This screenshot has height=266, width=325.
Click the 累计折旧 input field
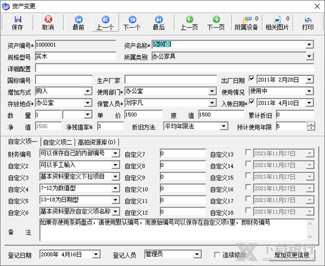295,114
